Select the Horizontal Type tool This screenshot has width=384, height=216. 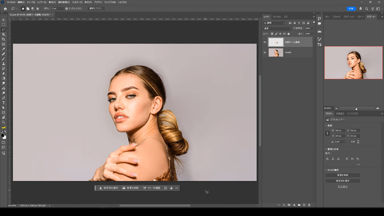pos(3,103)
